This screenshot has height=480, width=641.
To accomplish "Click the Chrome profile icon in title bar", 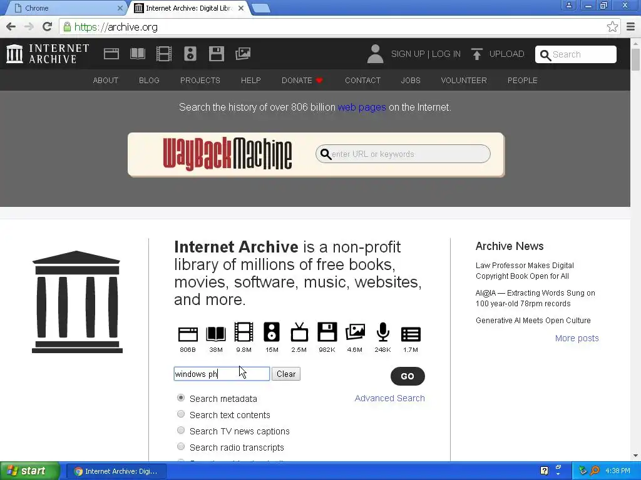I will 568,6.
